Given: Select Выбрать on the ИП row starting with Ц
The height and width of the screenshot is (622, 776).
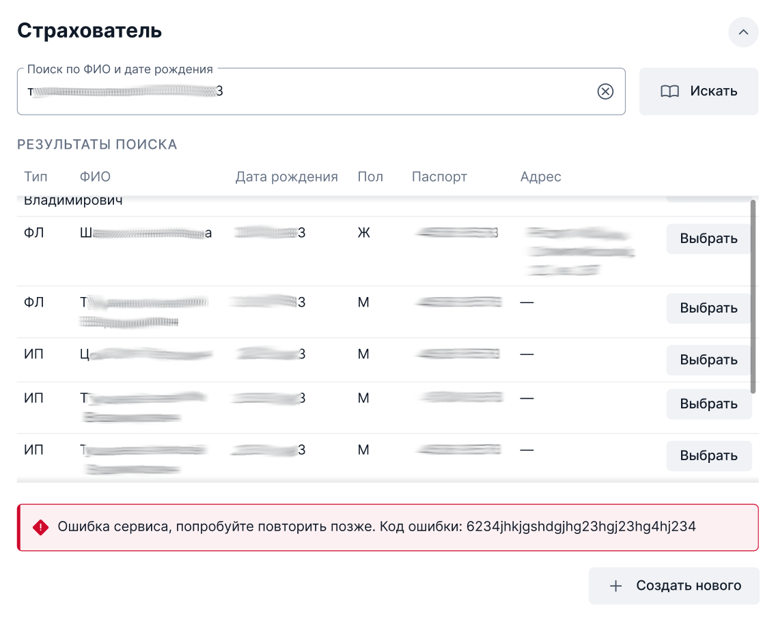Looking at the screenshot, I should coord(708,360).
